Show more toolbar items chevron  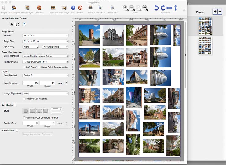tap(184, 10)
